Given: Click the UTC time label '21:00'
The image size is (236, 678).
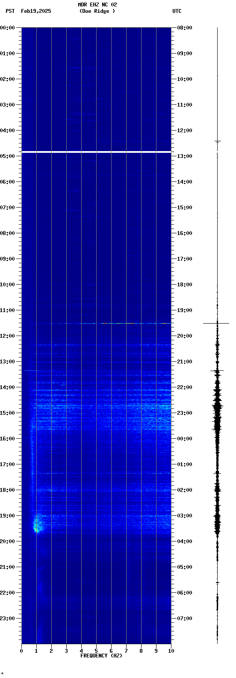Looking at the screenshot, I should coord(185,362).
